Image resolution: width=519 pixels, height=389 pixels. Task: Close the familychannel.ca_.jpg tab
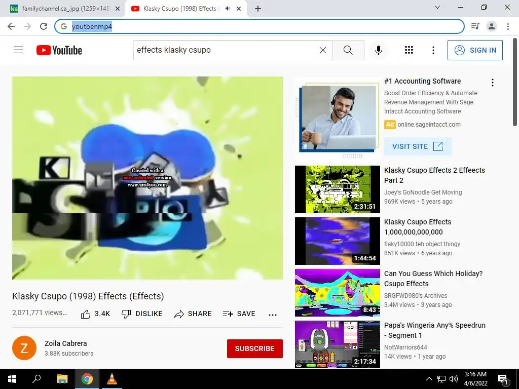118,9
